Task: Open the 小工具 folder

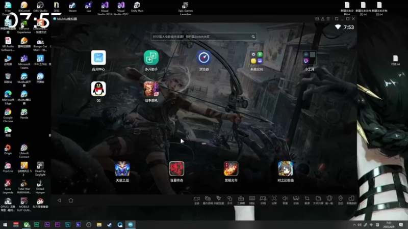Action: point(310,58)
